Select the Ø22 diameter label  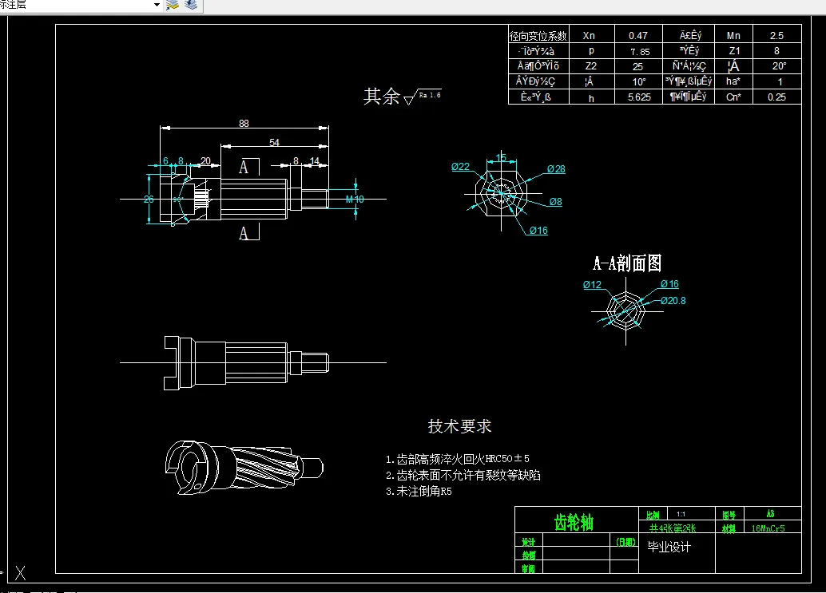click(x=460, y=167)
